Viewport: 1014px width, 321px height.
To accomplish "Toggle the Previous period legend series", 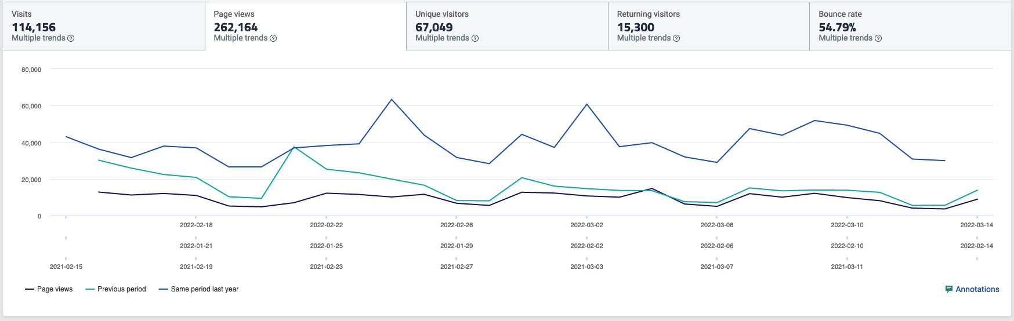I will tap(115, 289).
